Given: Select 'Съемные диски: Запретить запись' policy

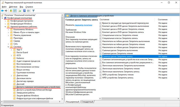Looking at the screenshot, I should (139, 56).
